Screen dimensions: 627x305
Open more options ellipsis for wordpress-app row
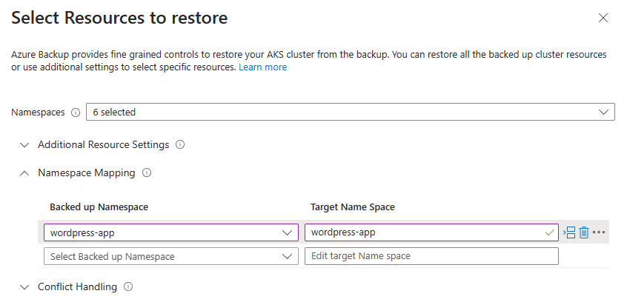coord(599,232)
